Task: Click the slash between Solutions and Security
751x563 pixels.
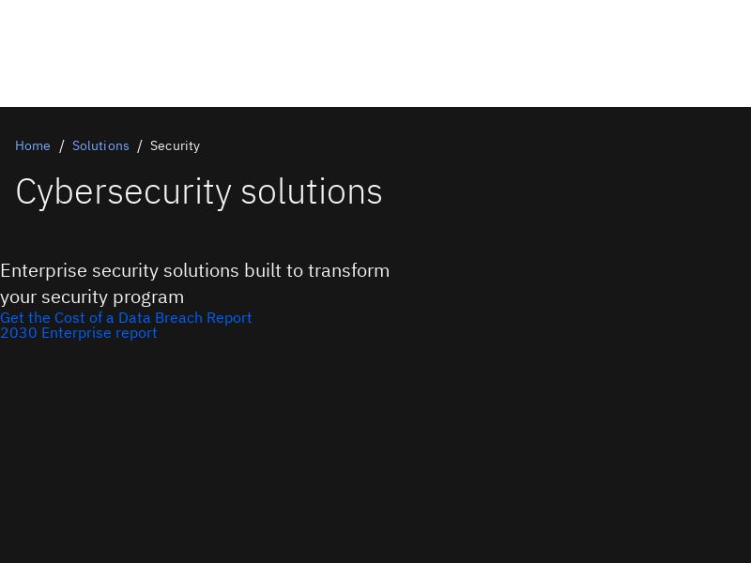Action: click(x=140, y=145)
